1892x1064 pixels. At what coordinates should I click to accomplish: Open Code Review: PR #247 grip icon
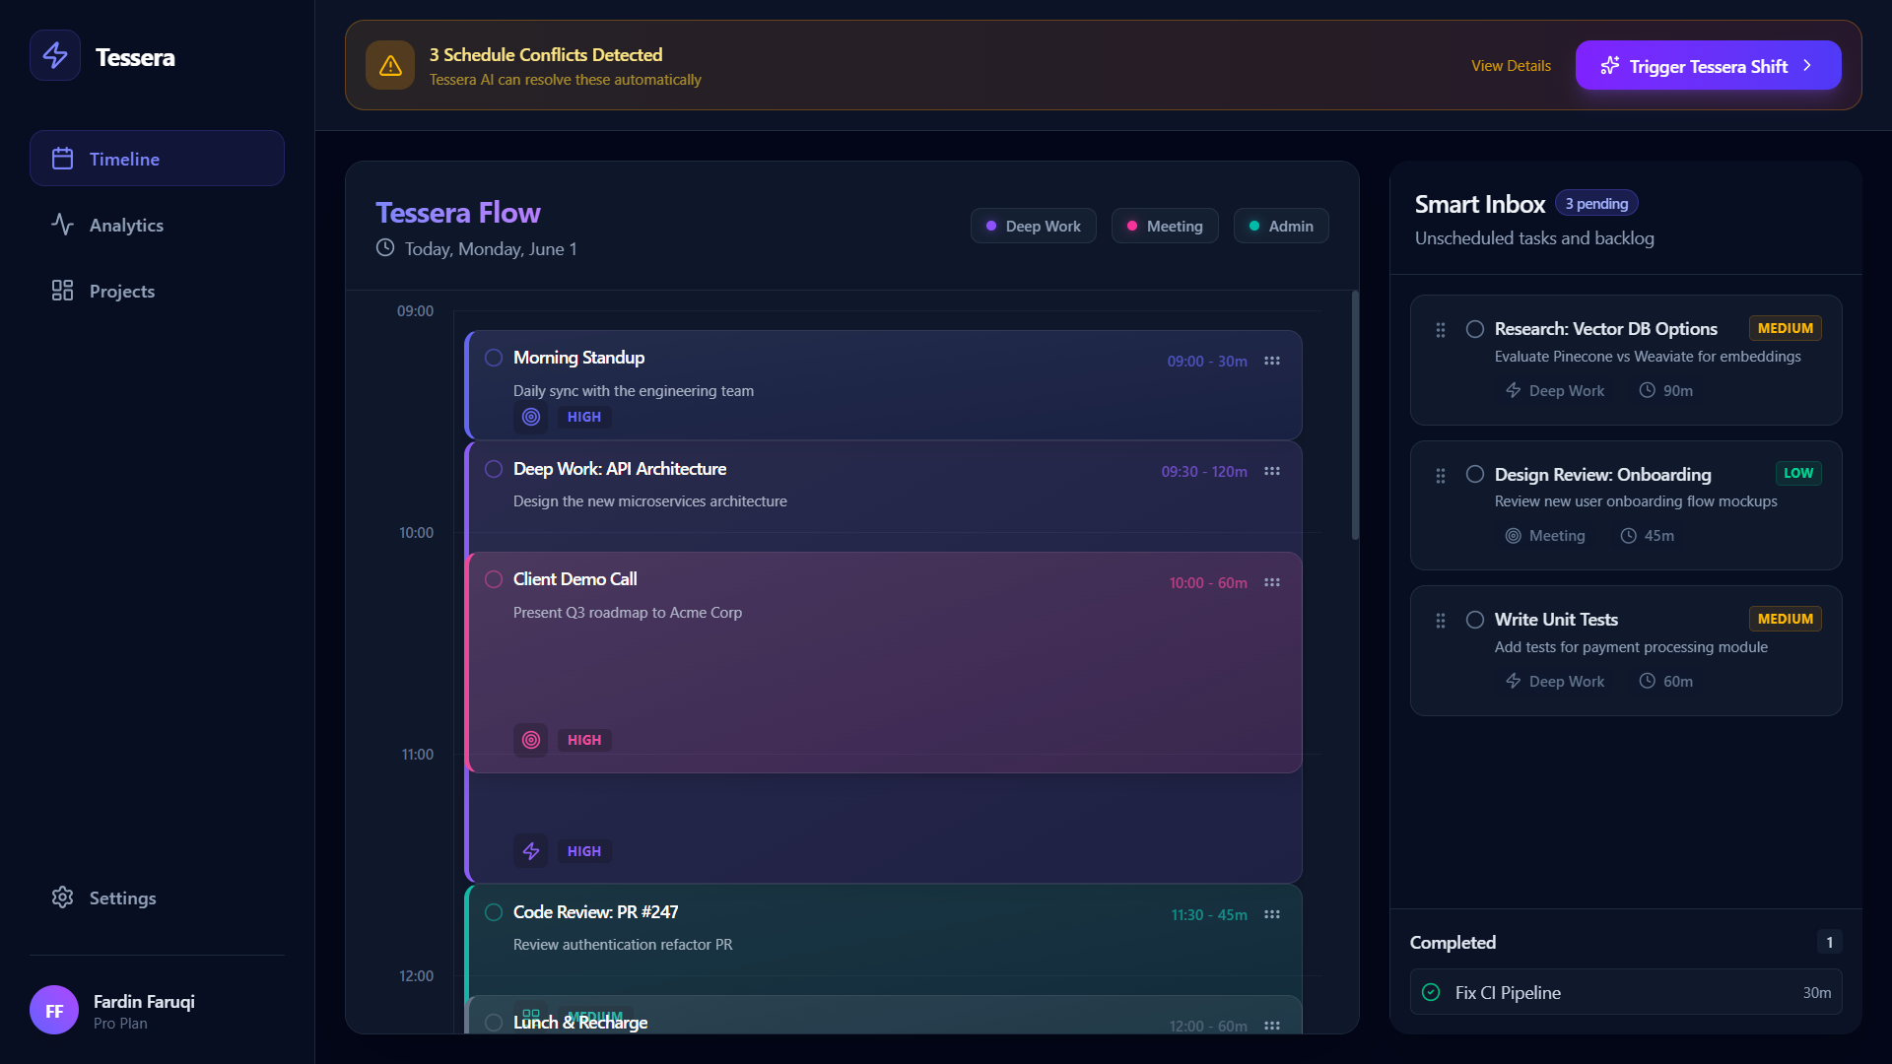pyautogui.click(x=1272, y=914)
